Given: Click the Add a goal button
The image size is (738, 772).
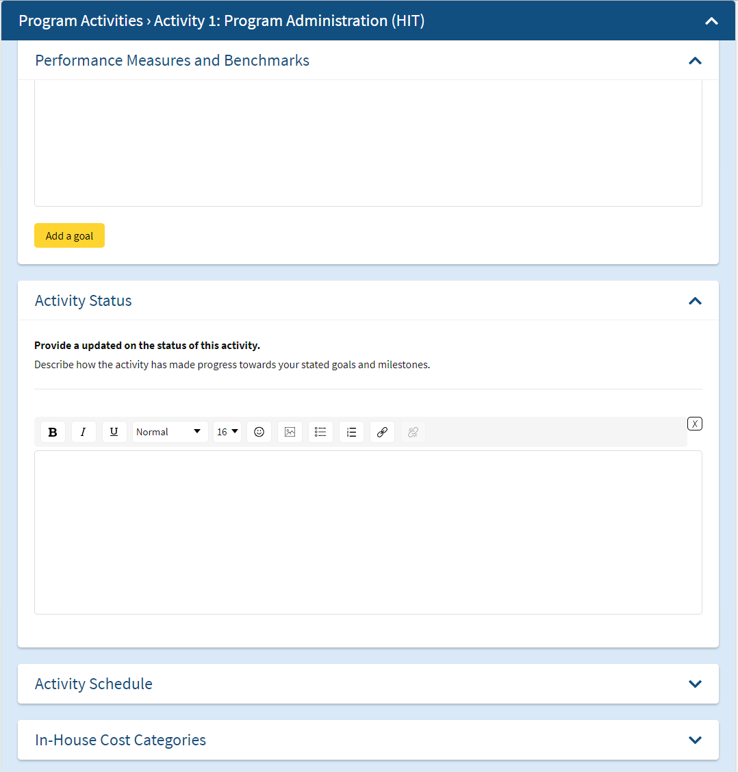Looking at the screenshot, I should [x=69, y=235].
